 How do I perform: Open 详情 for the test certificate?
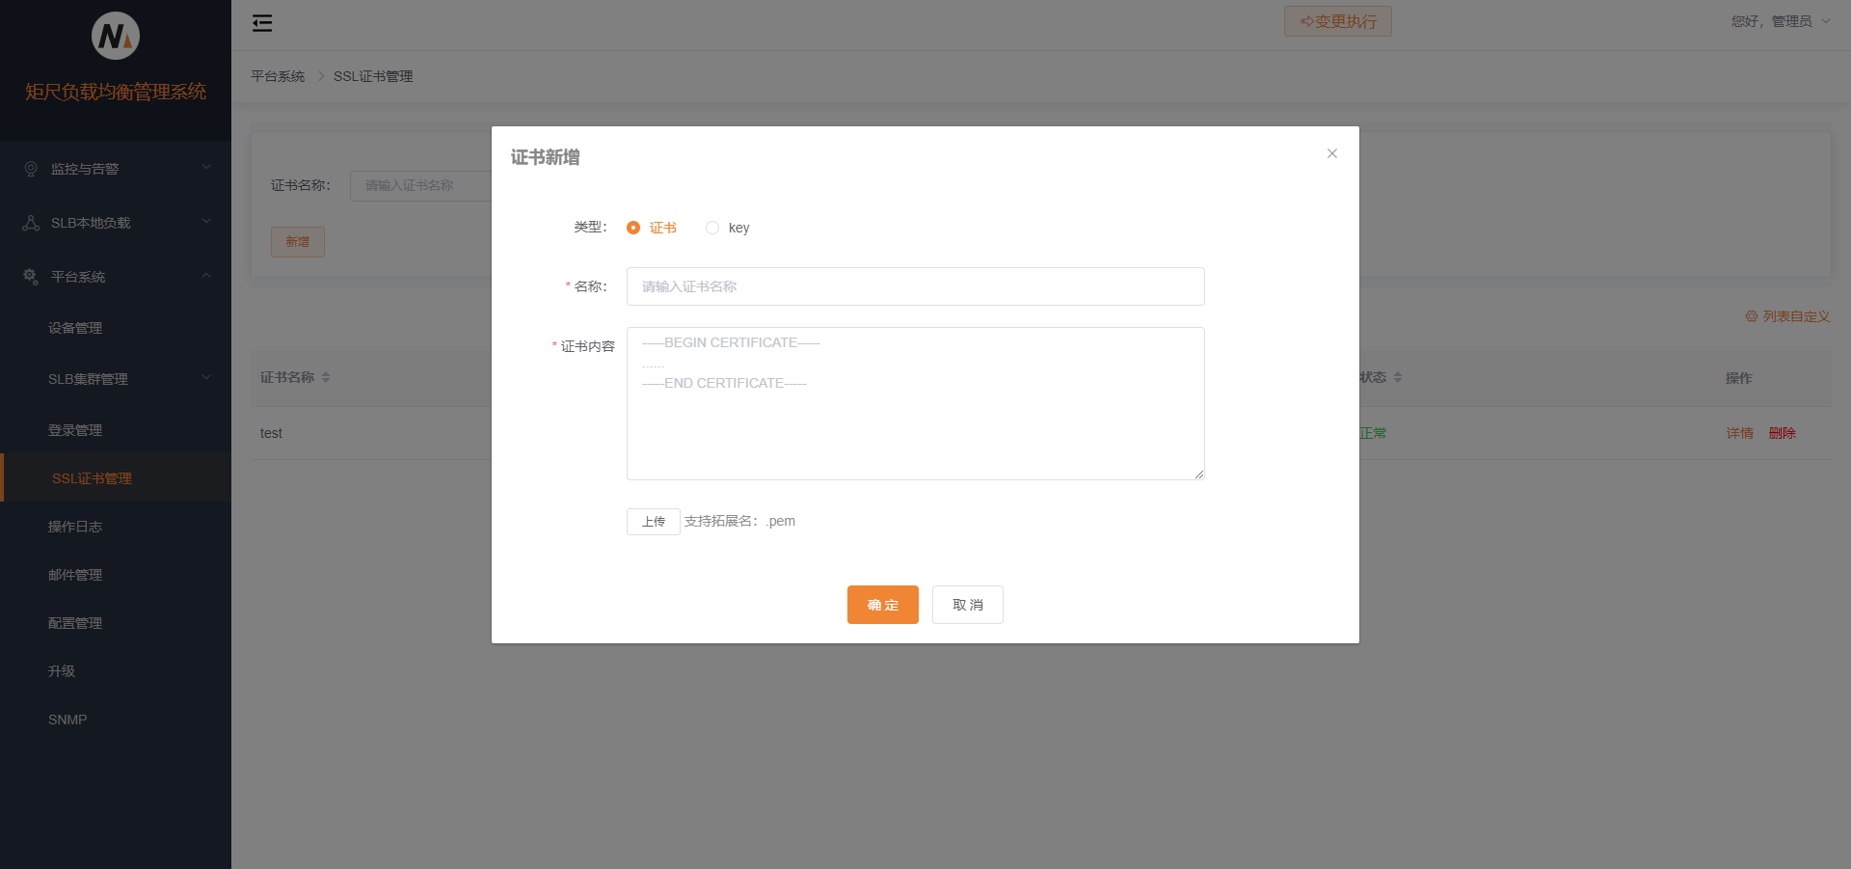pos(1739,433)
